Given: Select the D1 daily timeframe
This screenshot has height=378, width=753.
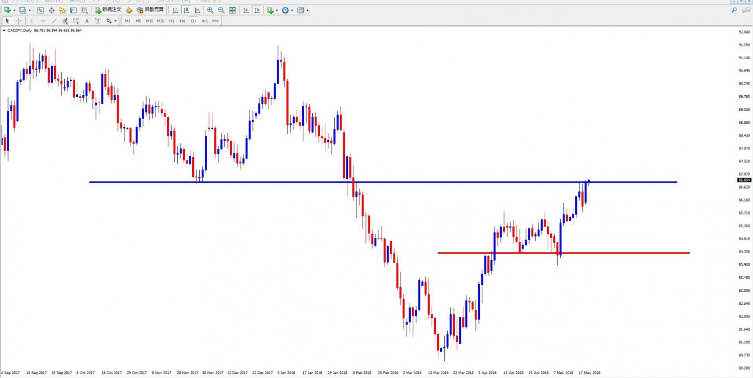Looking at the screenshot, I should (193, 21).
